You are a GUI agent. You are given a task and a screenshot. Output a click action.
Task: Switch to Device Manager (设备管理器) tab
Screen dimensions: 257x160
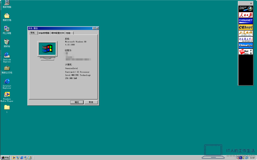pos(44,33)
